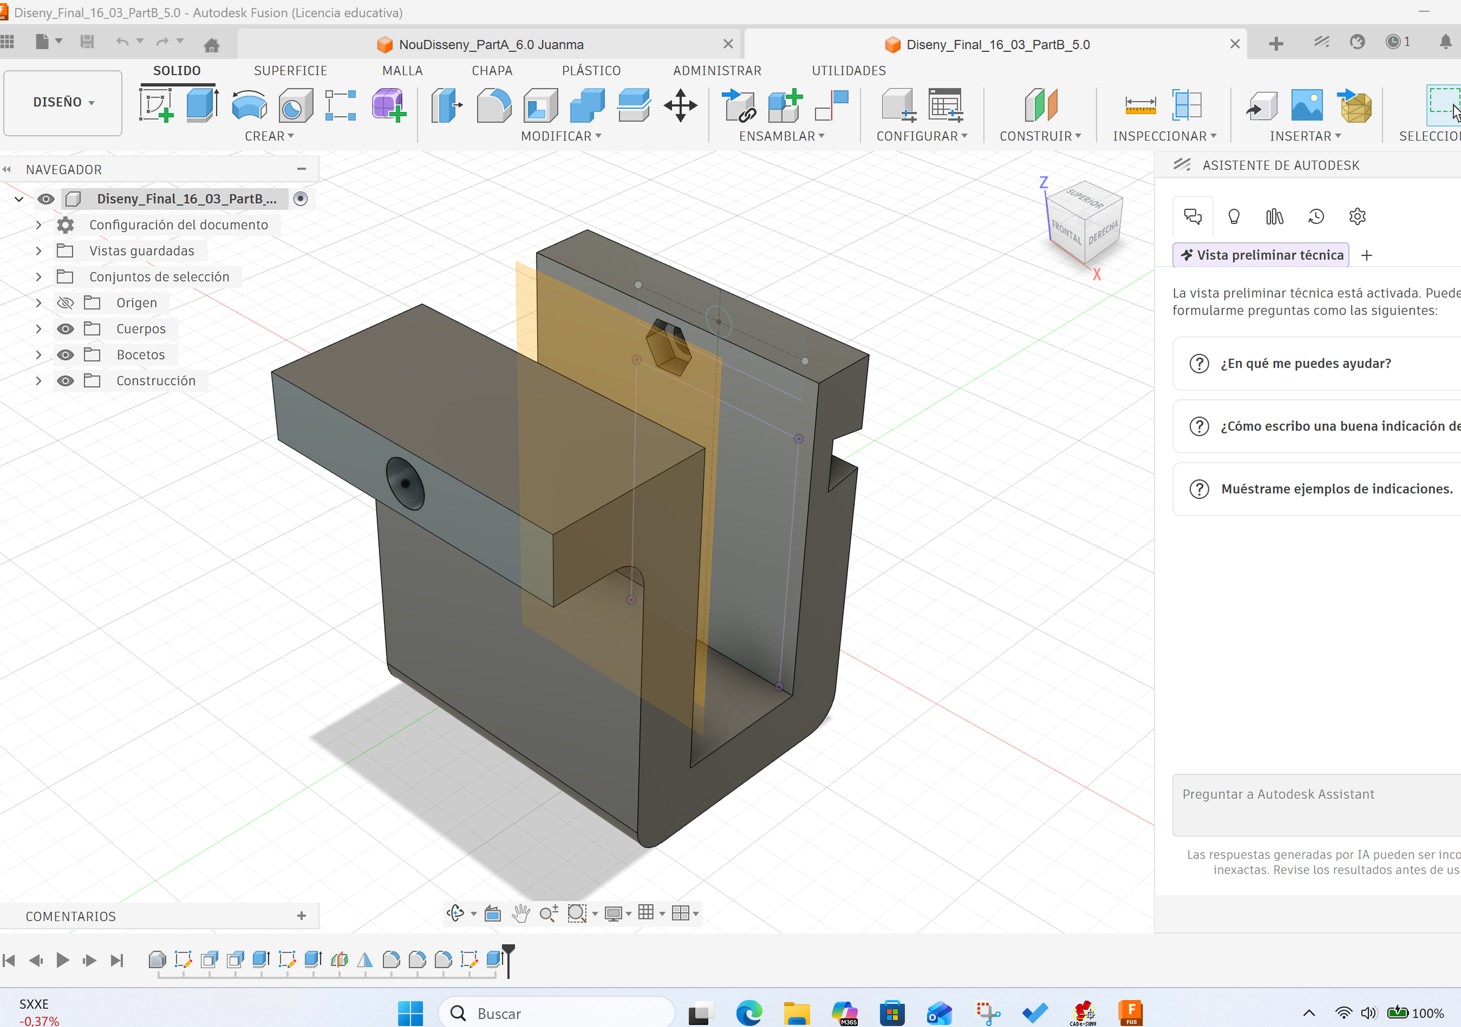Screen dimensions: 1461x1027
Task: Select the Move/Copy tool
Action: point(681,105)
